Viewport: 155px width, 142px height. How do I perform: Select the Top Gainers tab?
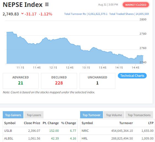point(13,115)
